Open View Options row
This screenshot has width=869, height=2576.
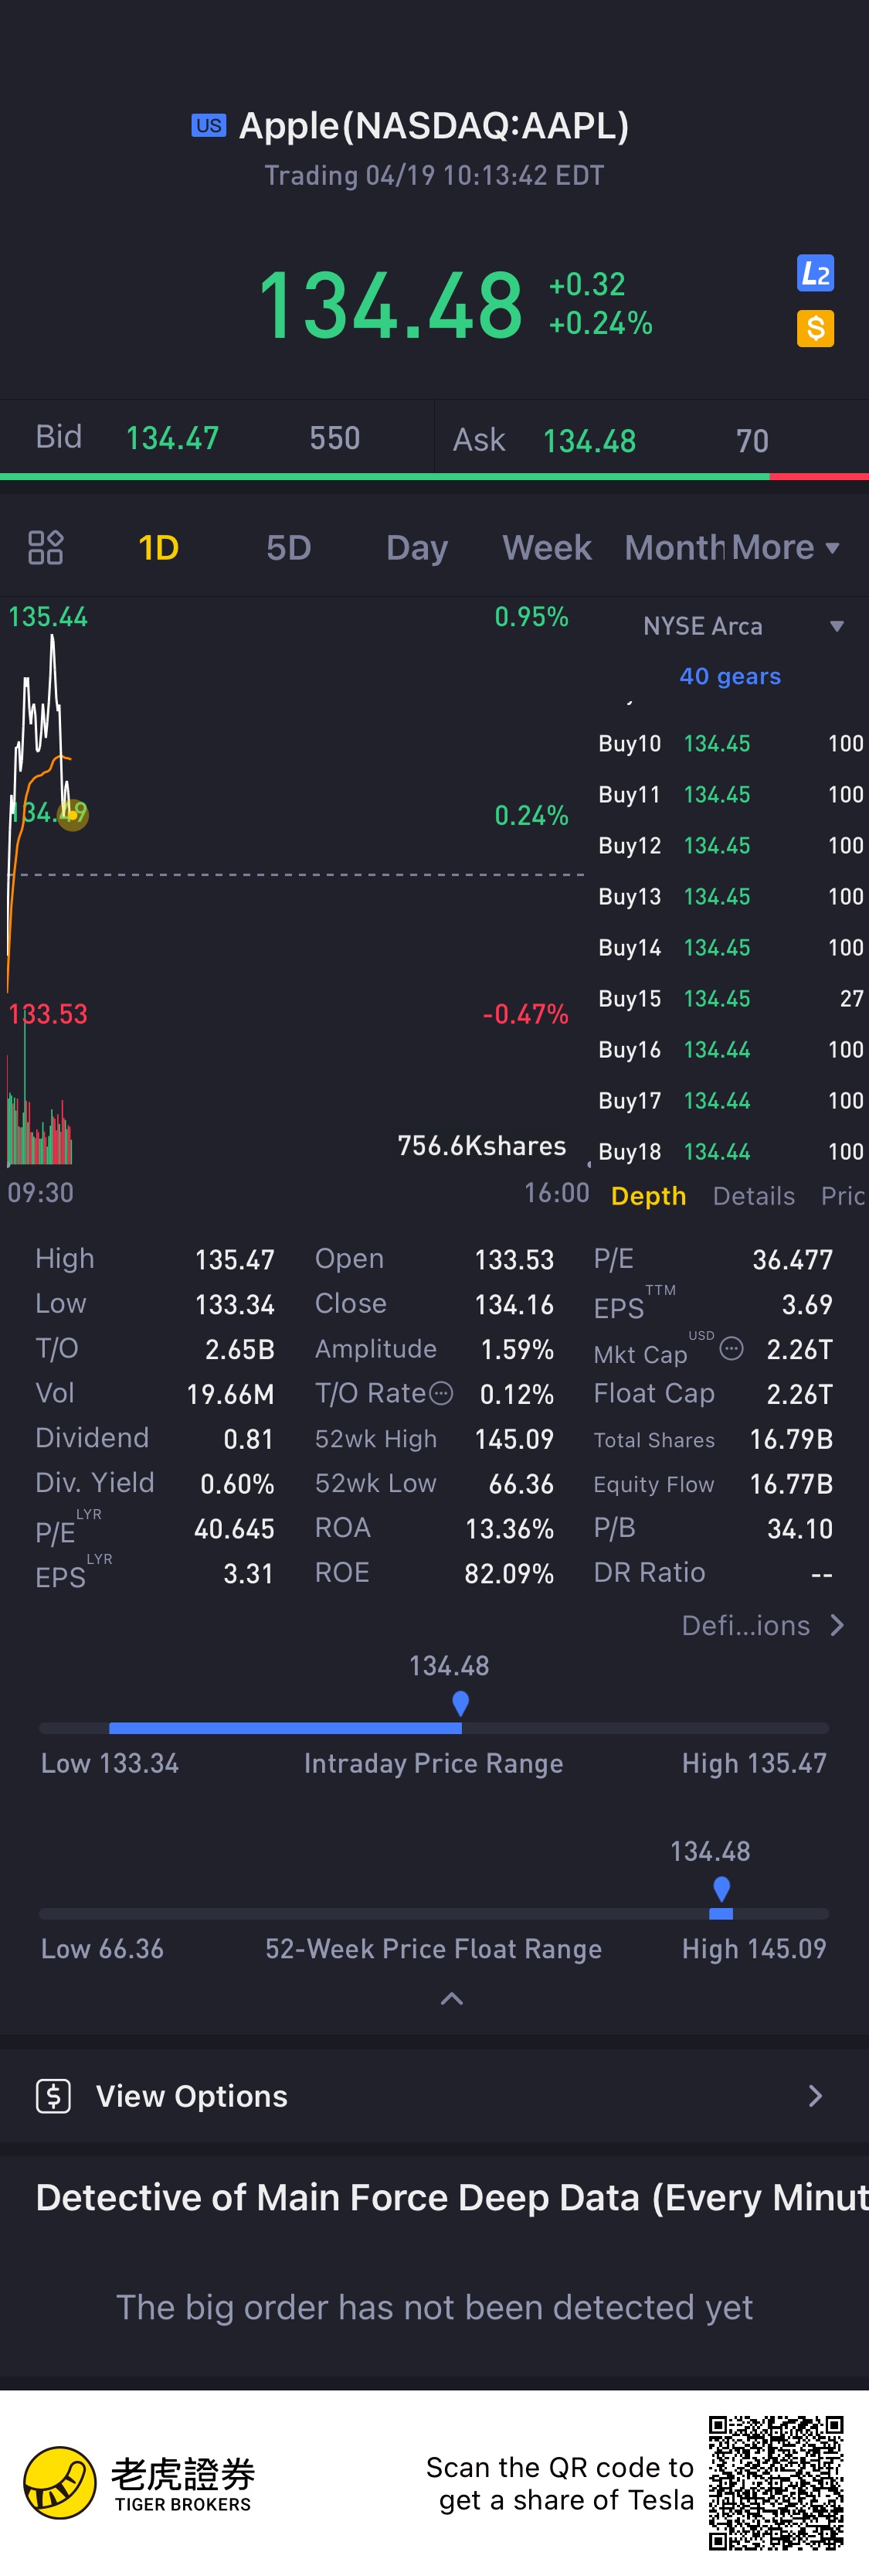[434, 2095]
